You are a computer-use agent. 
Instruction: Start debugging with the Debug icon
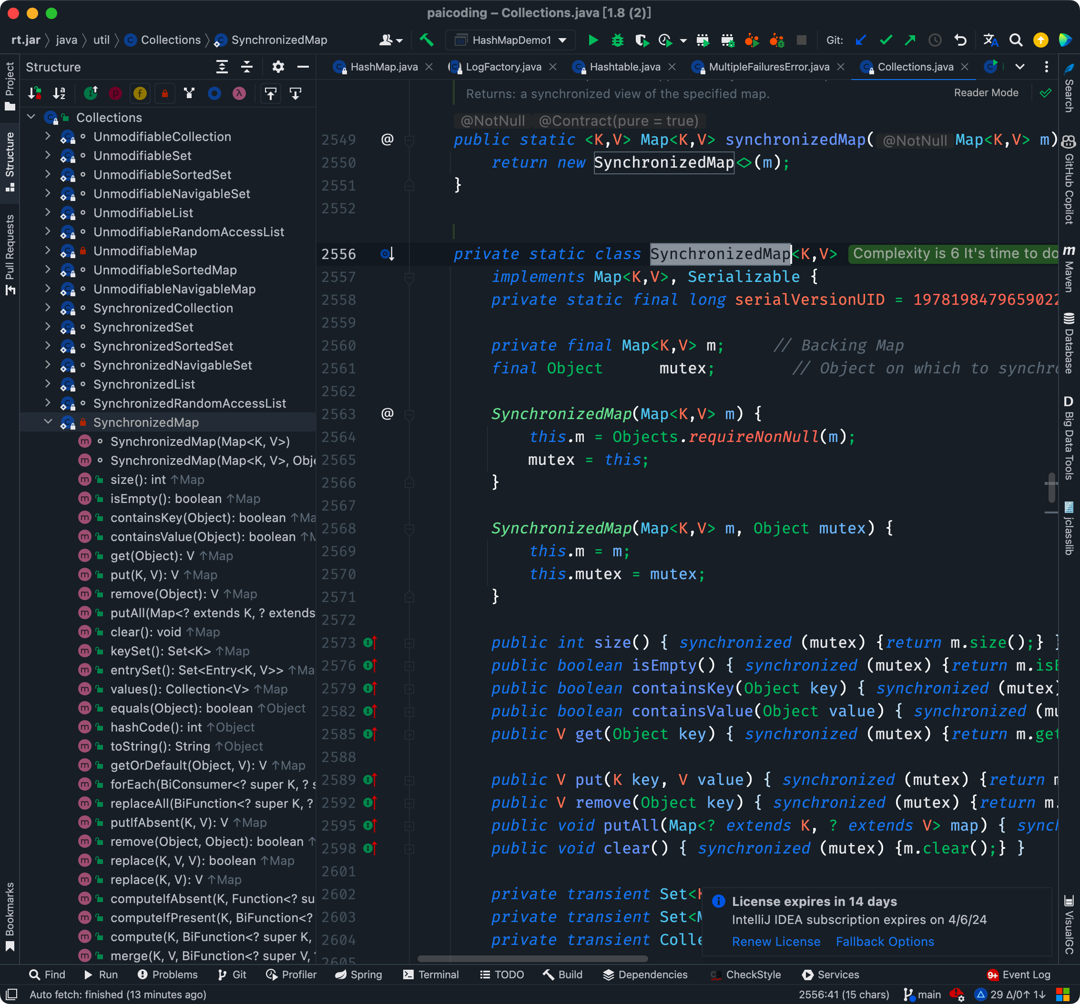[617, 40]
